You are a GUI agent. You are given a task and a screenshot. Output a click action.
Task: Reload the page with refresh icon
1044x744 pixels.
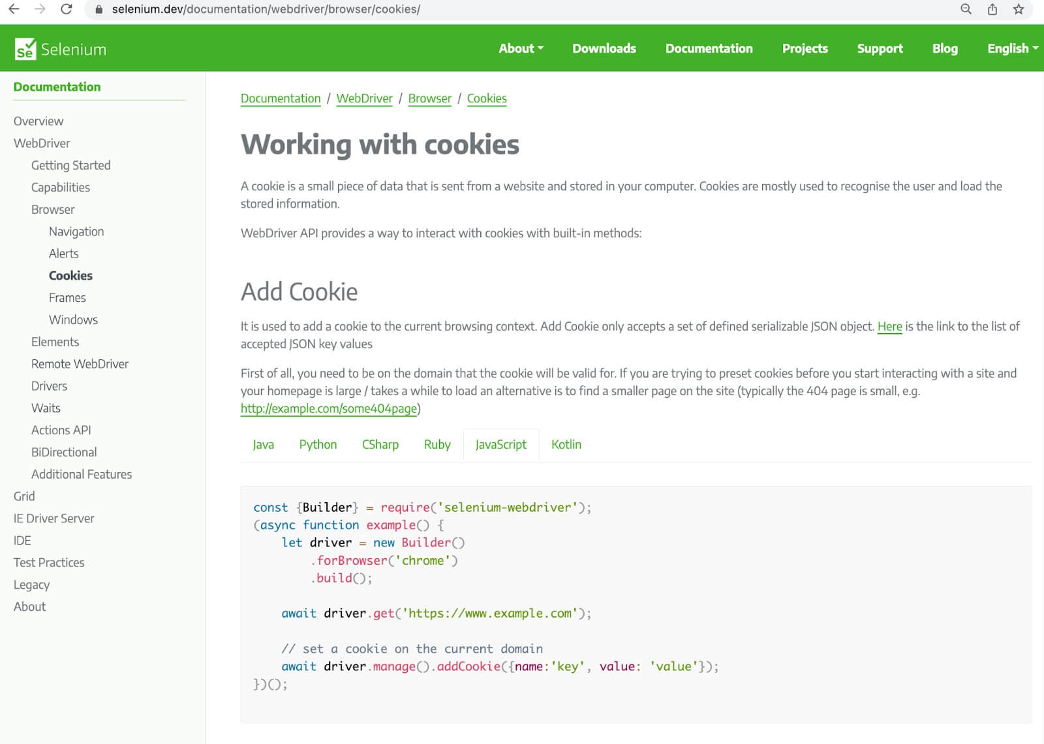click(66, 9)
